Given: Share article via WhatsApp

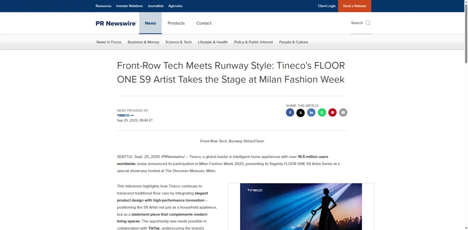Looking at the screenshot, I should 322,112.
